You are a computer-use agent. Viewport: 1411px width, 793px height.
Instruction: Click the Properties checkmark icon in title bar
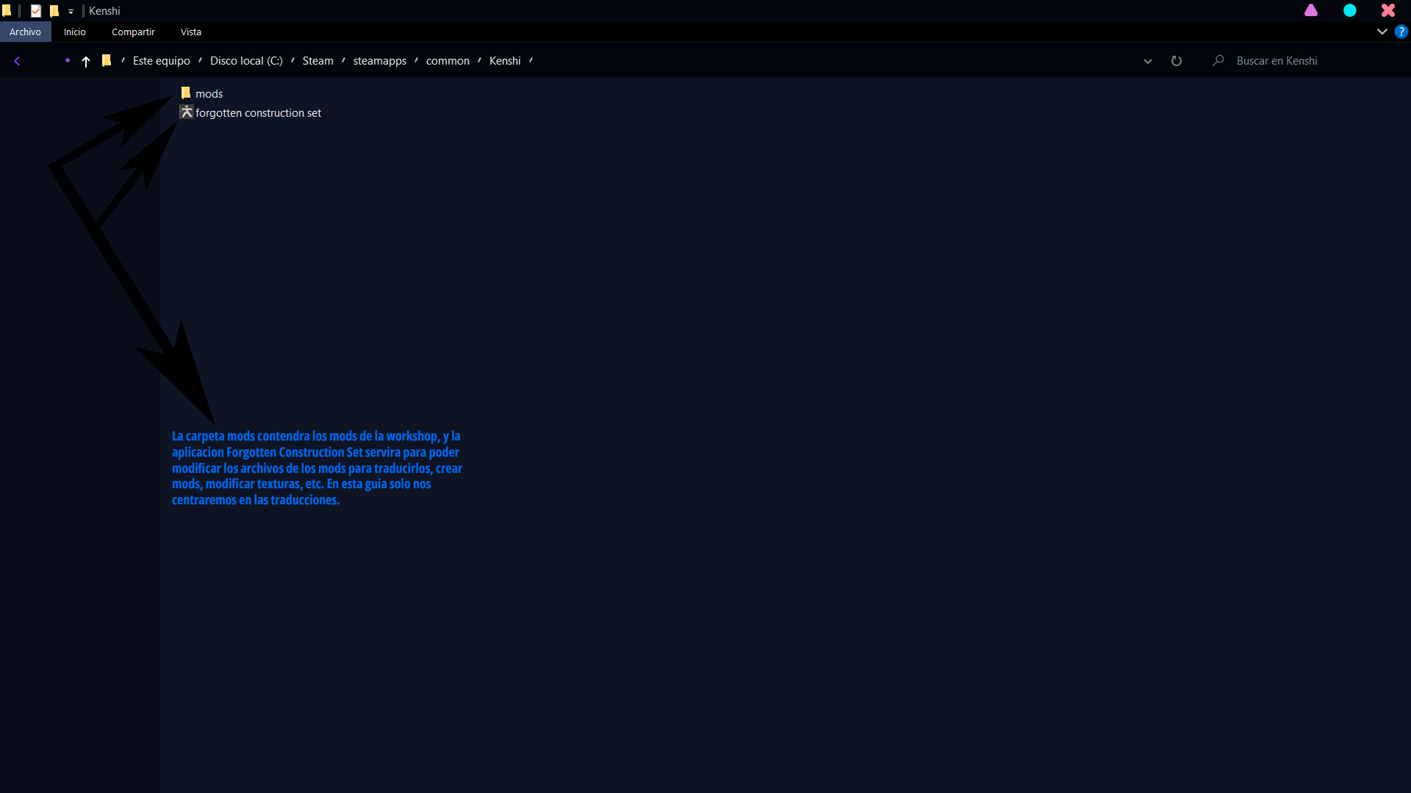click(x=36, y=11)
